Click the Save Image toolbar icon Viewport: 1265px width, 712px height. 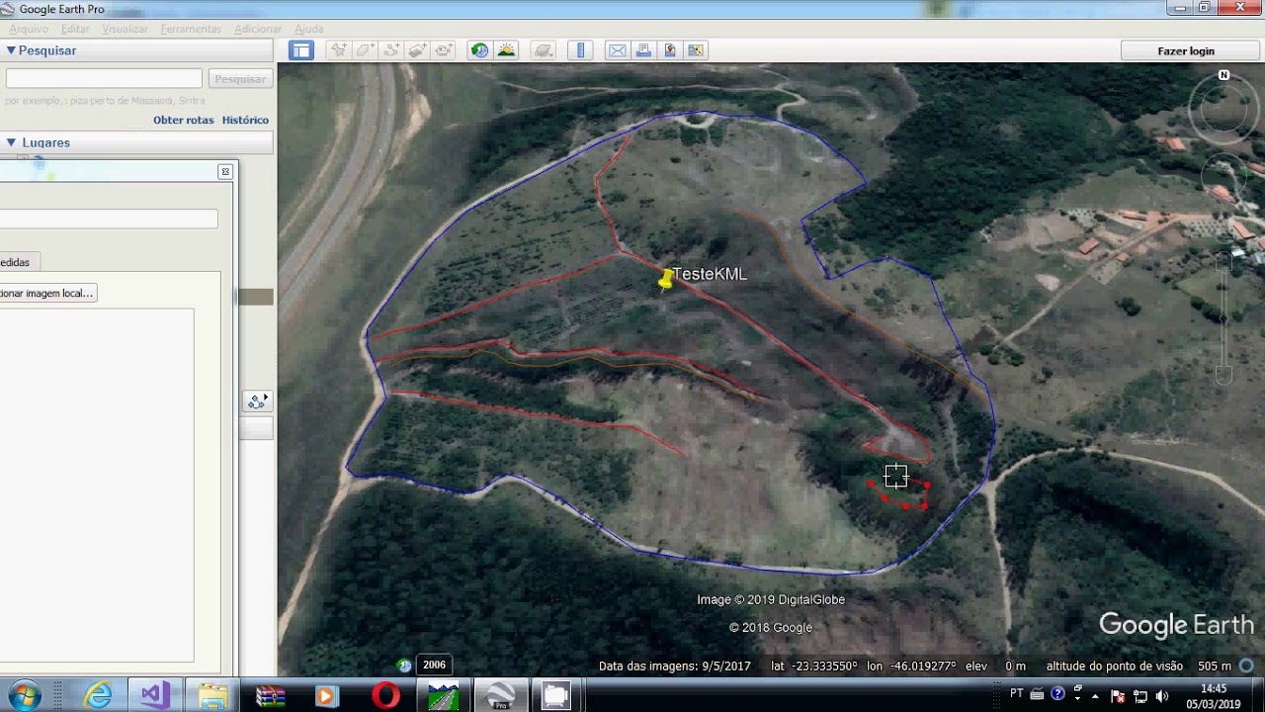click(669, 50)
